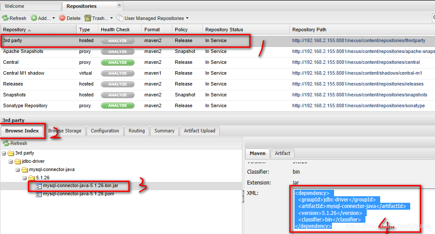Click the 3rd party folder icon in tree
Screen dimensions: 435x234
click(x=11, y=153)
